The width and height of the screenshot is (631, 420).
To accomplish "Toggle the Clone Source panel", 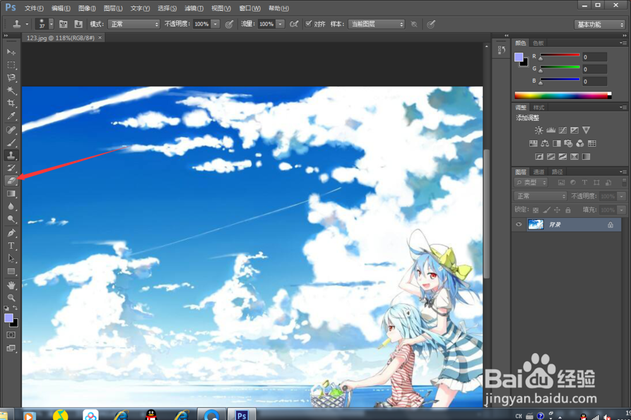I will pyautogui.click(x=78, y=24).
